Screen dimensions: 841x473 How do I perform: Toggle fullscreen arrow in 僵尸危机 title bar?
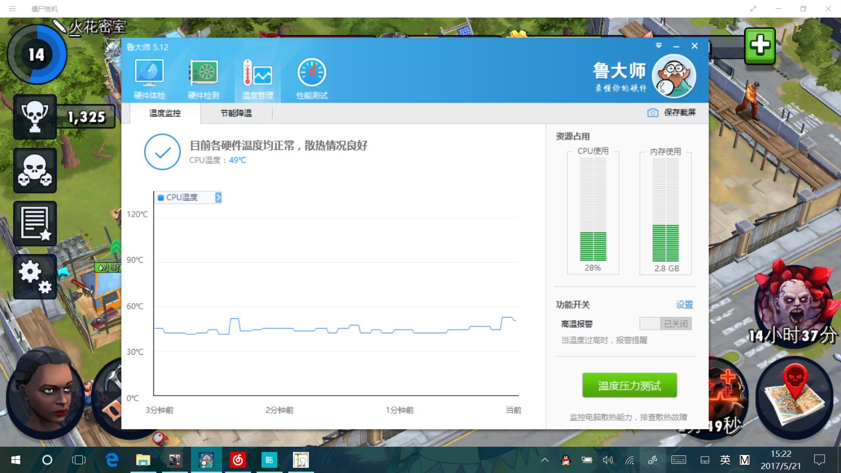tap(753, 9)
